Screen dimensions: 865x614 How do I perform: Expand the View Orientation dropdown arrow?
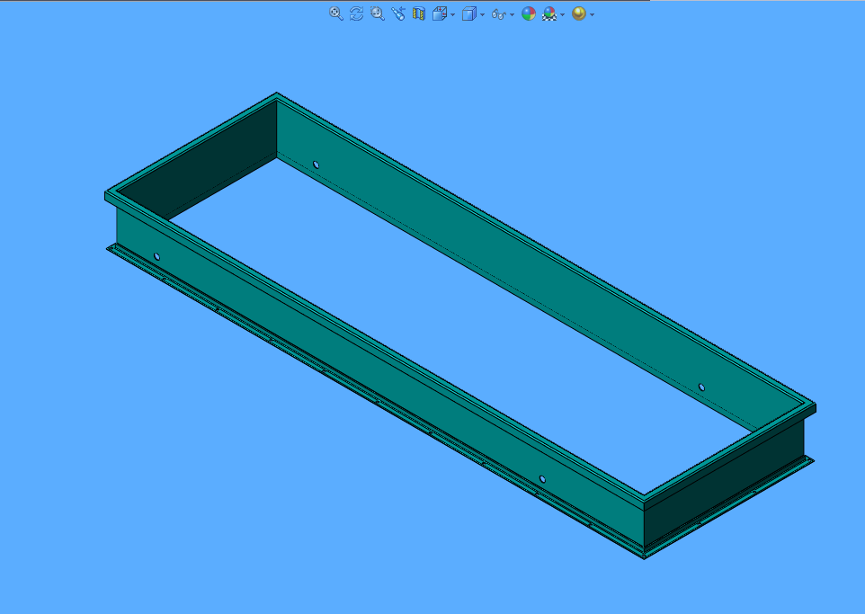click(x=453, y=15)
